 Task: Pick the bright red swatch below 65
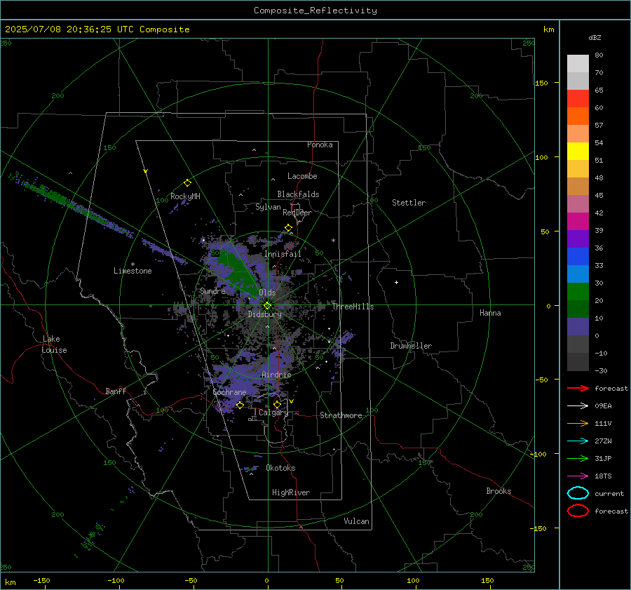pyautogui.click(x=578, y=98)
